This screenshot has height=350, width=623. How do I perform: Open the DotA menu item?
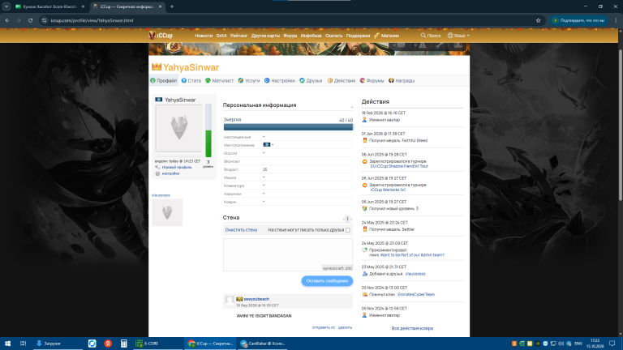click(x=221, y=36)
